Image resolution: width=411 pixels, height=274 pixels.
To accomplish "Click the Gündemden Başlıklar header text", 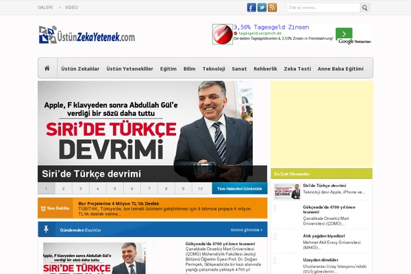I will (x=80, y=230).
